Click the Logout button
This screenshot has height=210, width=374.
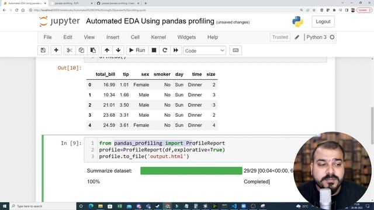[323, 22]
